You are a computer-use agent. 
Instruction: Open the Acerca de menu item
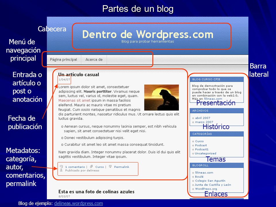coord(94,60)
